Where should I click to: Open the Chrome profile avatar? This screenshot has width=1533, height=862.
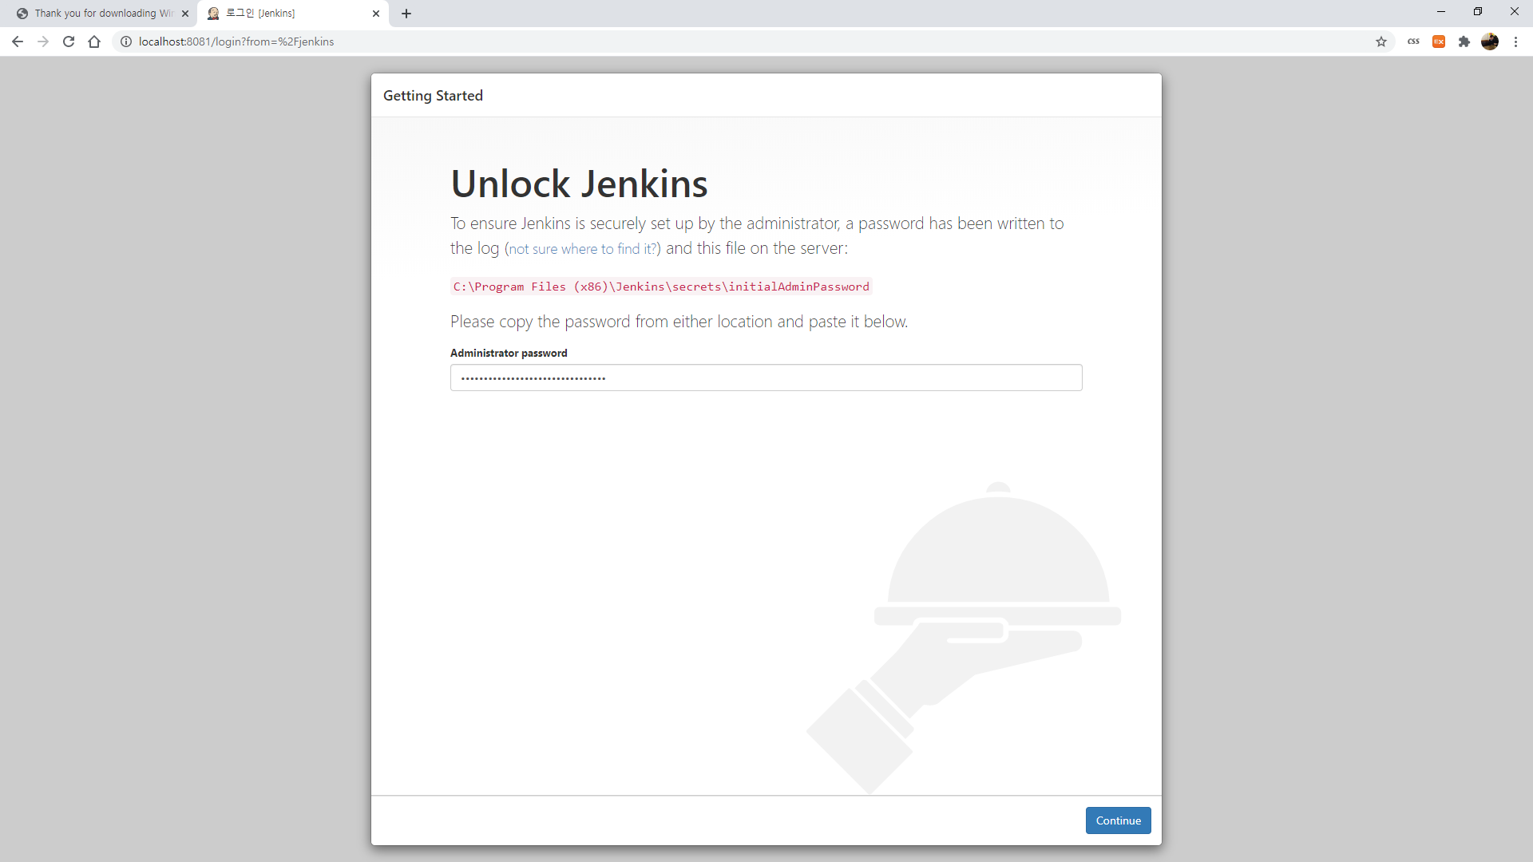[x=1490, y=42]
